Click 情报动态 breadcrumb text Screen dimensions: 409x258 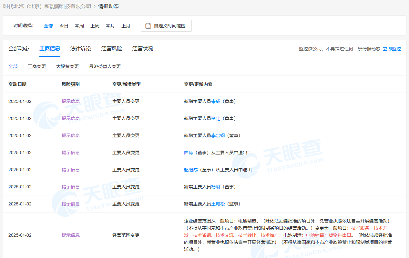coord(108,6)
